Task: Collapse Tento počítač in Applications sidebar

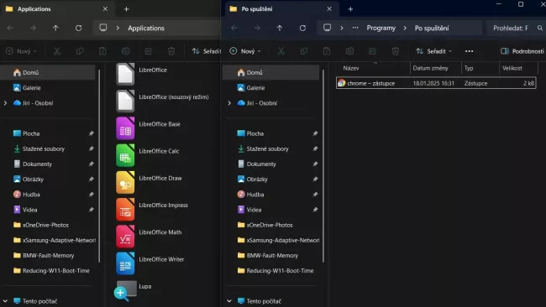Action: click(5, 301)
